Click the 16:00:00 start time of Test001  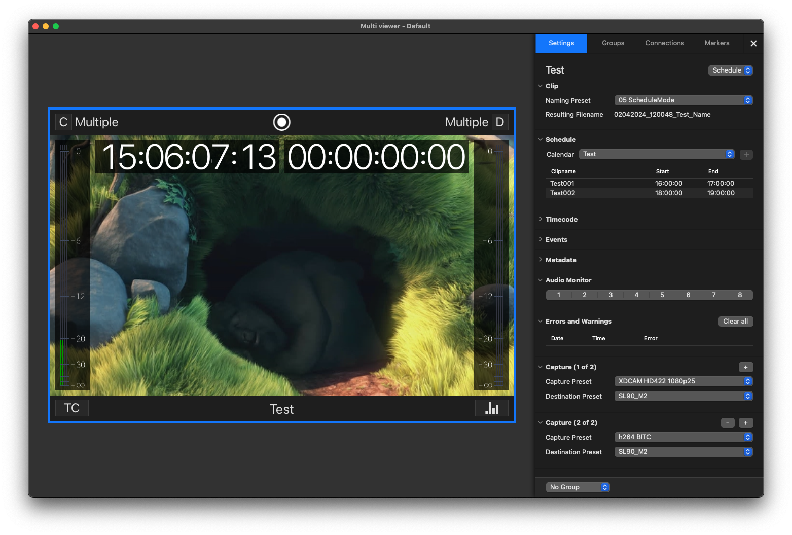click(x=669, y=184)
